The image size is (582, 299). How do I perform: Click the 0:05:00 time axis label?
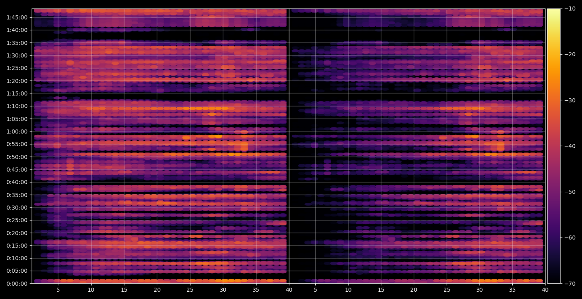pyautogui.click(x=17, y=271)
